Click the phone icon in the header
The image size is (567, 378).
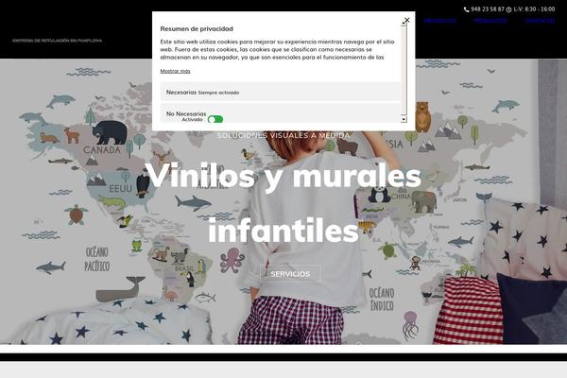[x=467, y=9]
